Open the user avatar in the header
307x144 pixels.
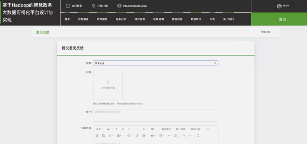279,6
